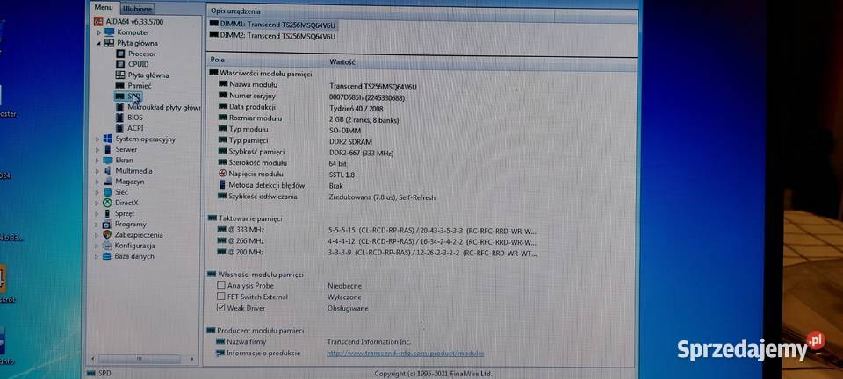
Task: Click the Programy software icon
Action: 106,225
